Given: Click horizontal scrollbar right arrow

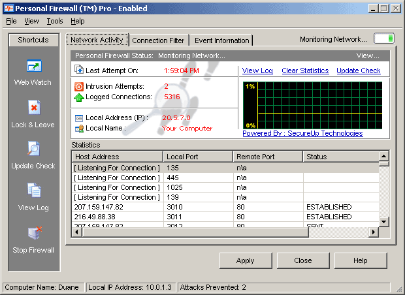Looking at the screenshot, I should pyautogui.click(x=374, y=232).
